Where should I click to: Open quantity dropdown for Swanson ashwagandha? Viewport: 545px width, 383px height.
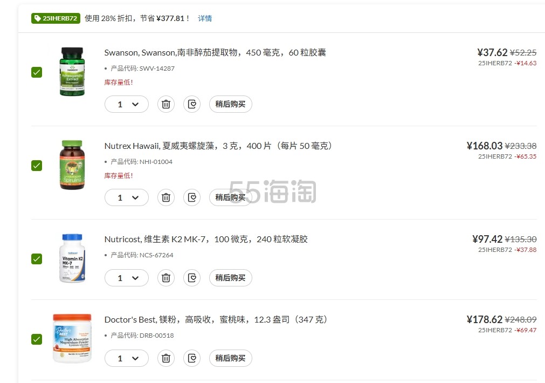[127, 104]
